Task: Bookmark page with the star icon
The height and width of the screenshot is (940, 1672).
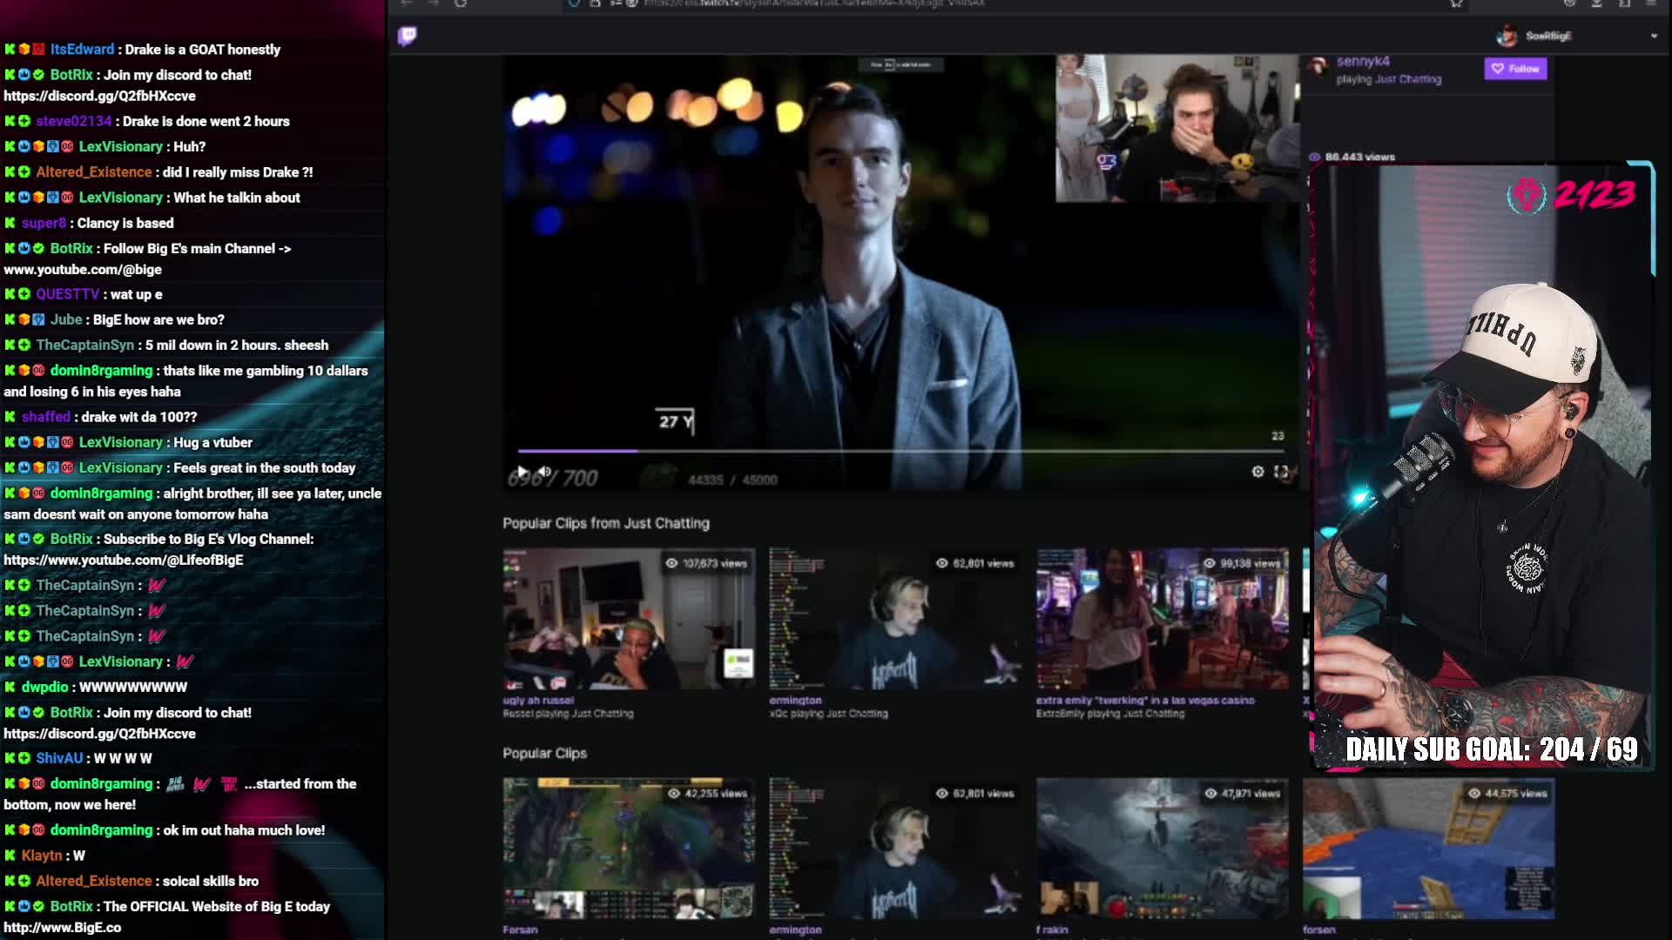Action: click(1456, 3)
